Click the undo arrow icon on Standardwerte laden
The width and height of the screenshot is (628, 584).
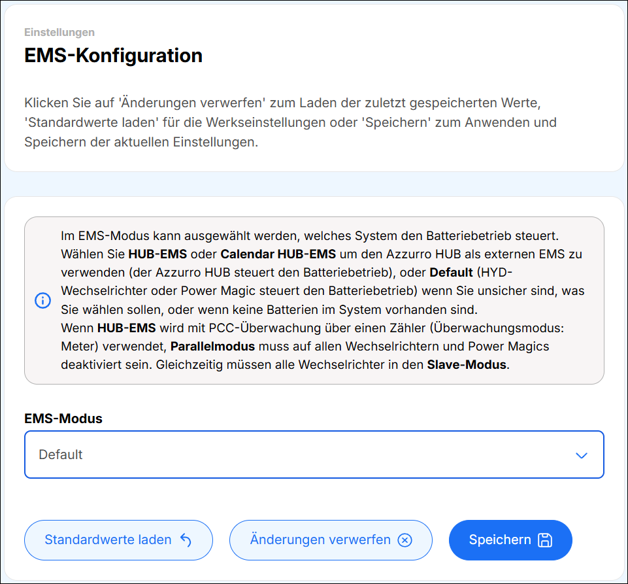(x=186, y=540)
